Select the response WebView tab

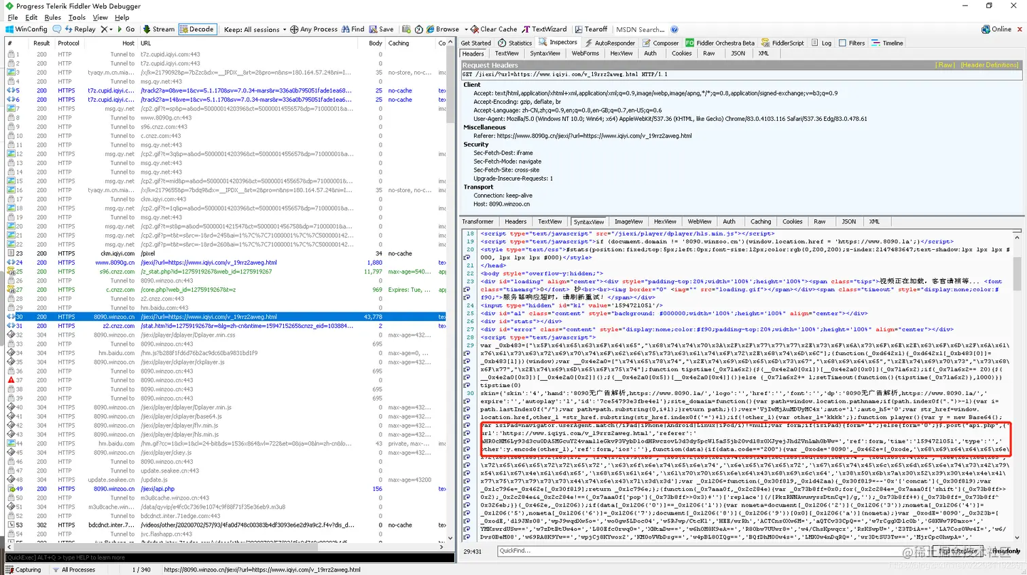699,221
